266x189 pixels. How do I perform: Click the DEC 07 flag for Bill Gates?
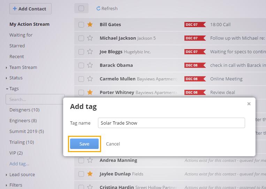(195, 25)
